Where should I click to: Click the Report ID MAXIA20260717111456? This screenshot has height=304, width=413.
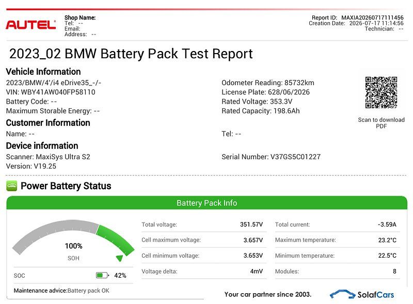[357, 18]
